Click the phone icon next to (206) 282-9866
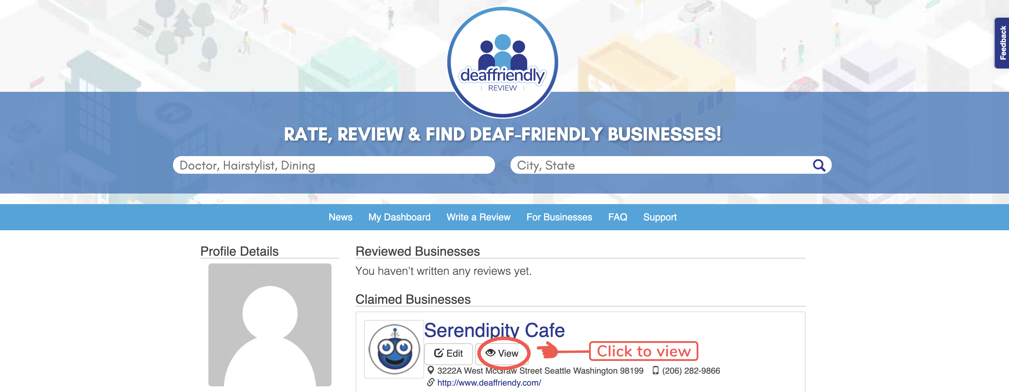This screenshot has height=392, width=1009. 655,370
